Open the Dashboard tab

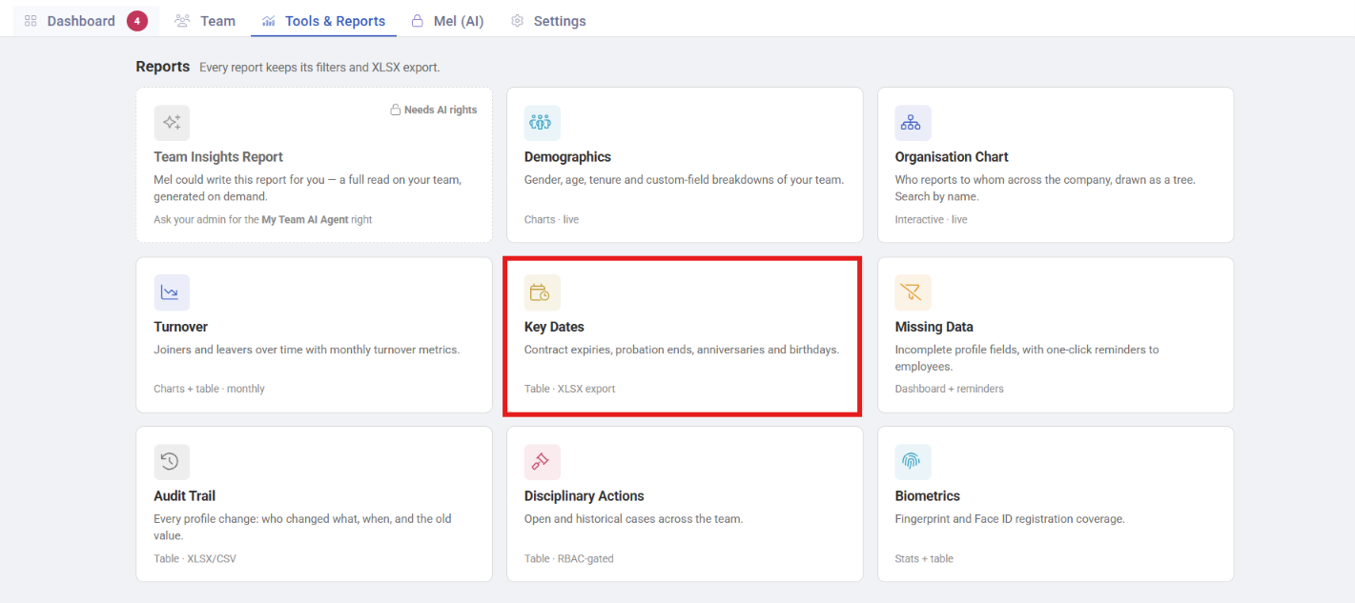coord(85,21)
